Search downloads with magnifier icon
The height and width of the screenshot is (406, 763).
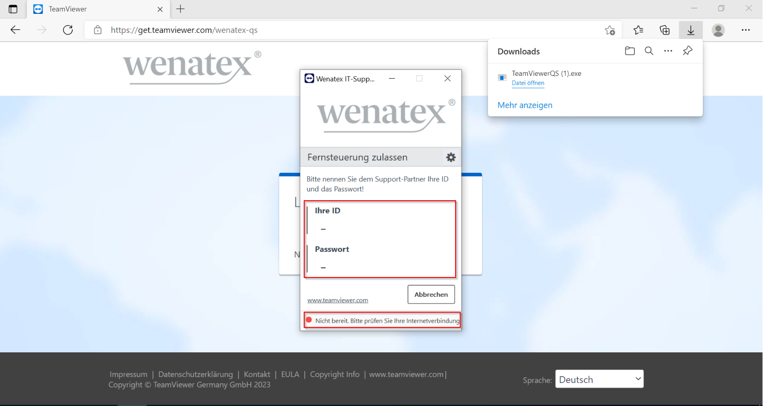point(649,51)
